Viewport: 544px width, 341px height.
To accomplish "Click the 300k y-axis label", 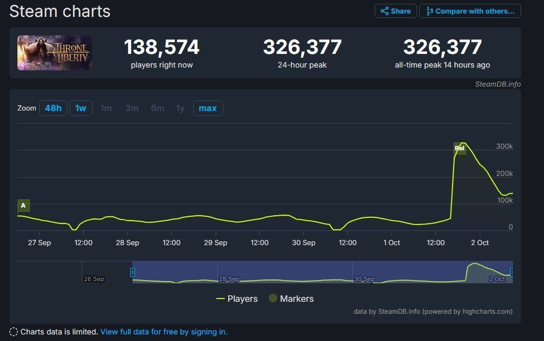I will (x=504, y=146).
